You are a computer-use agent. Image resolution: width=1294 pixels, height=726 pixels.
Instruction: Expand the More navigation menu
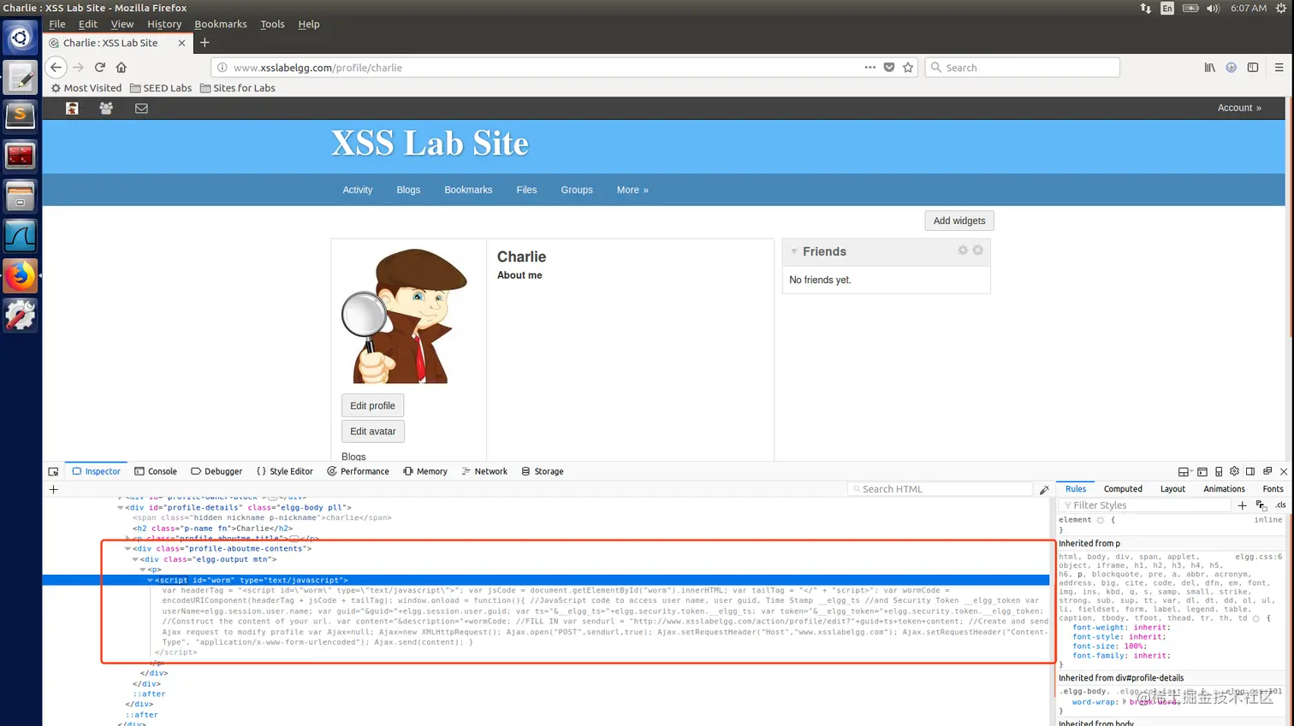[632, 190]
